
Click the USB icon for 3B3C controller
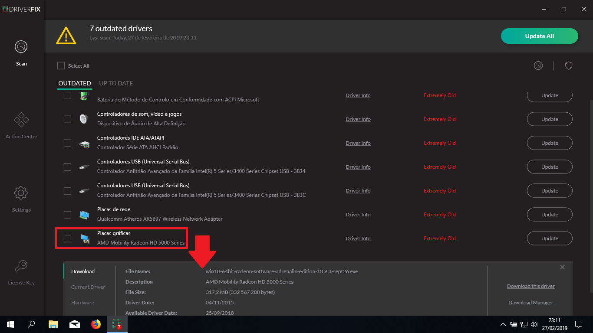pos(84,191)
